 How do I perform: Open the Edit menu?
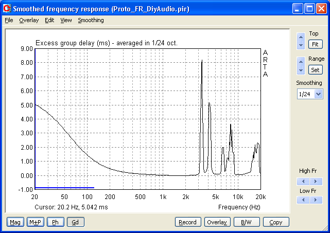pos(49,20)
